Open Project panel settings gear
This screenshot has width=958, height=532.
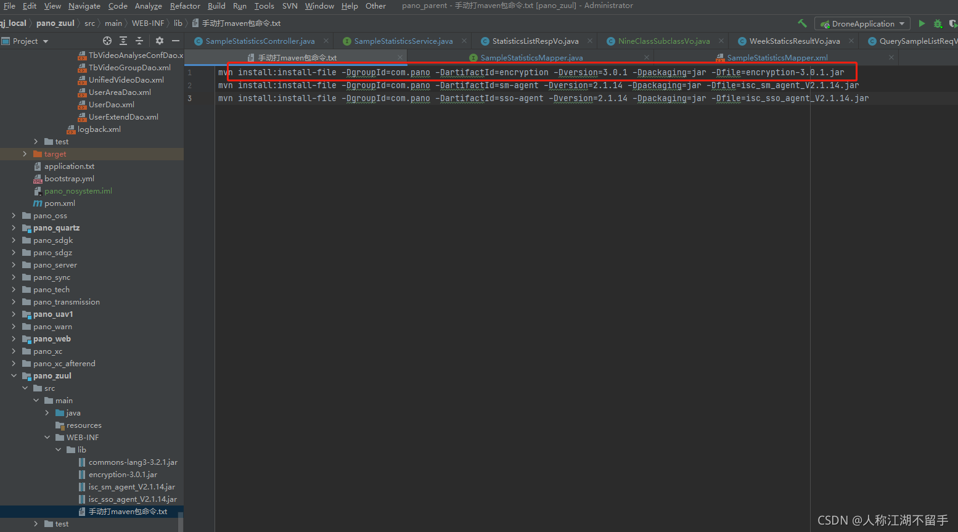tap(160, 41)
